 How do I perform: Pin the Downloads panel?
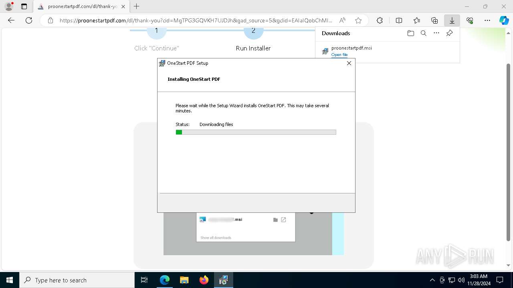click(449, 33)
